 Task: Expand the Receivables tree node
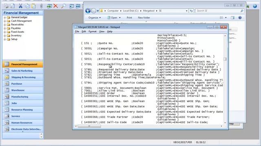(5, 25)
